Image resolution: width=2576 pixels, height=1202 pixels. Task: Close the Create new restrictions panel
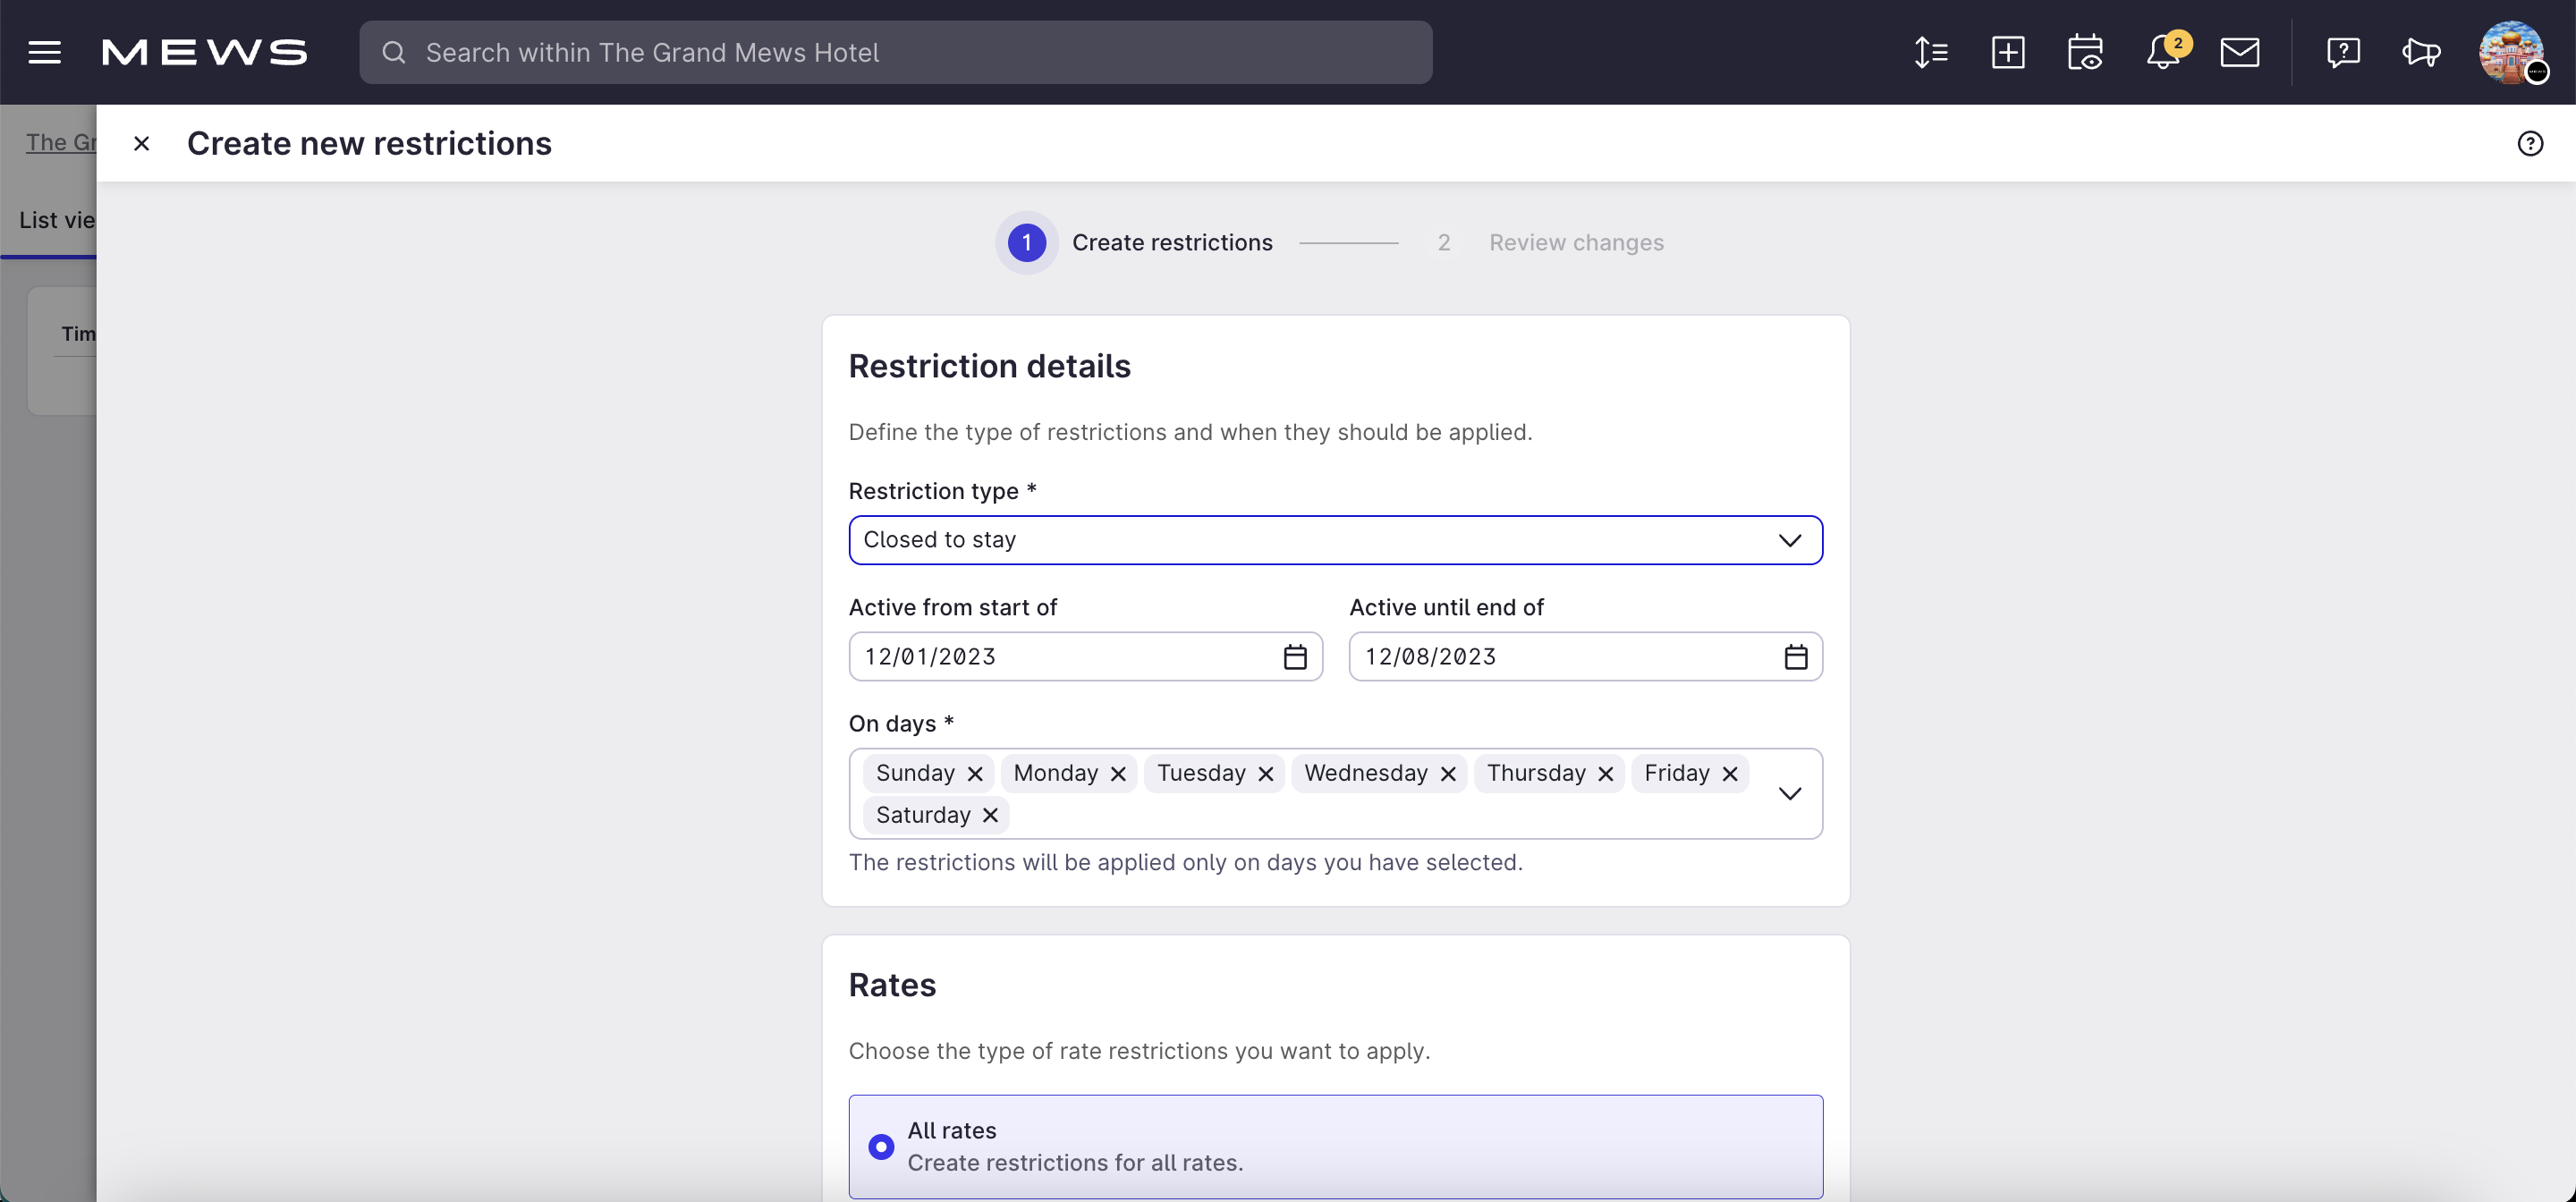click(x=142, y=144)
